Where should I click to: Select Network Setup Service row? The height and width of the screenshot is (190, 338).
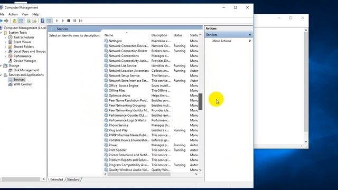click(x=124, y=75)
